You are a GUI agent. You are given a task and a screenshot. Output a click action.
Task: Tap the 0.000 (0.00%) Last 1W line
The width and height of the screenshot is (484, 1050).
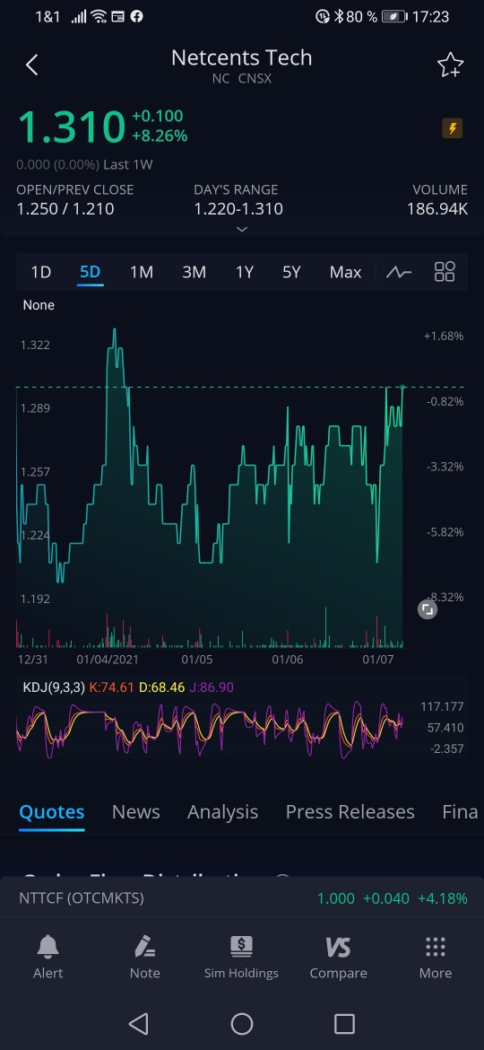84,165
